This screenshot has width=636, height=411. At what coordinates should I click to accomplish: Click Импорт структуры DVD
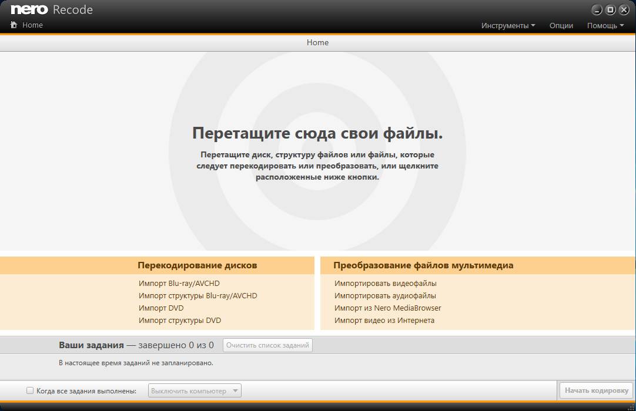180,320
